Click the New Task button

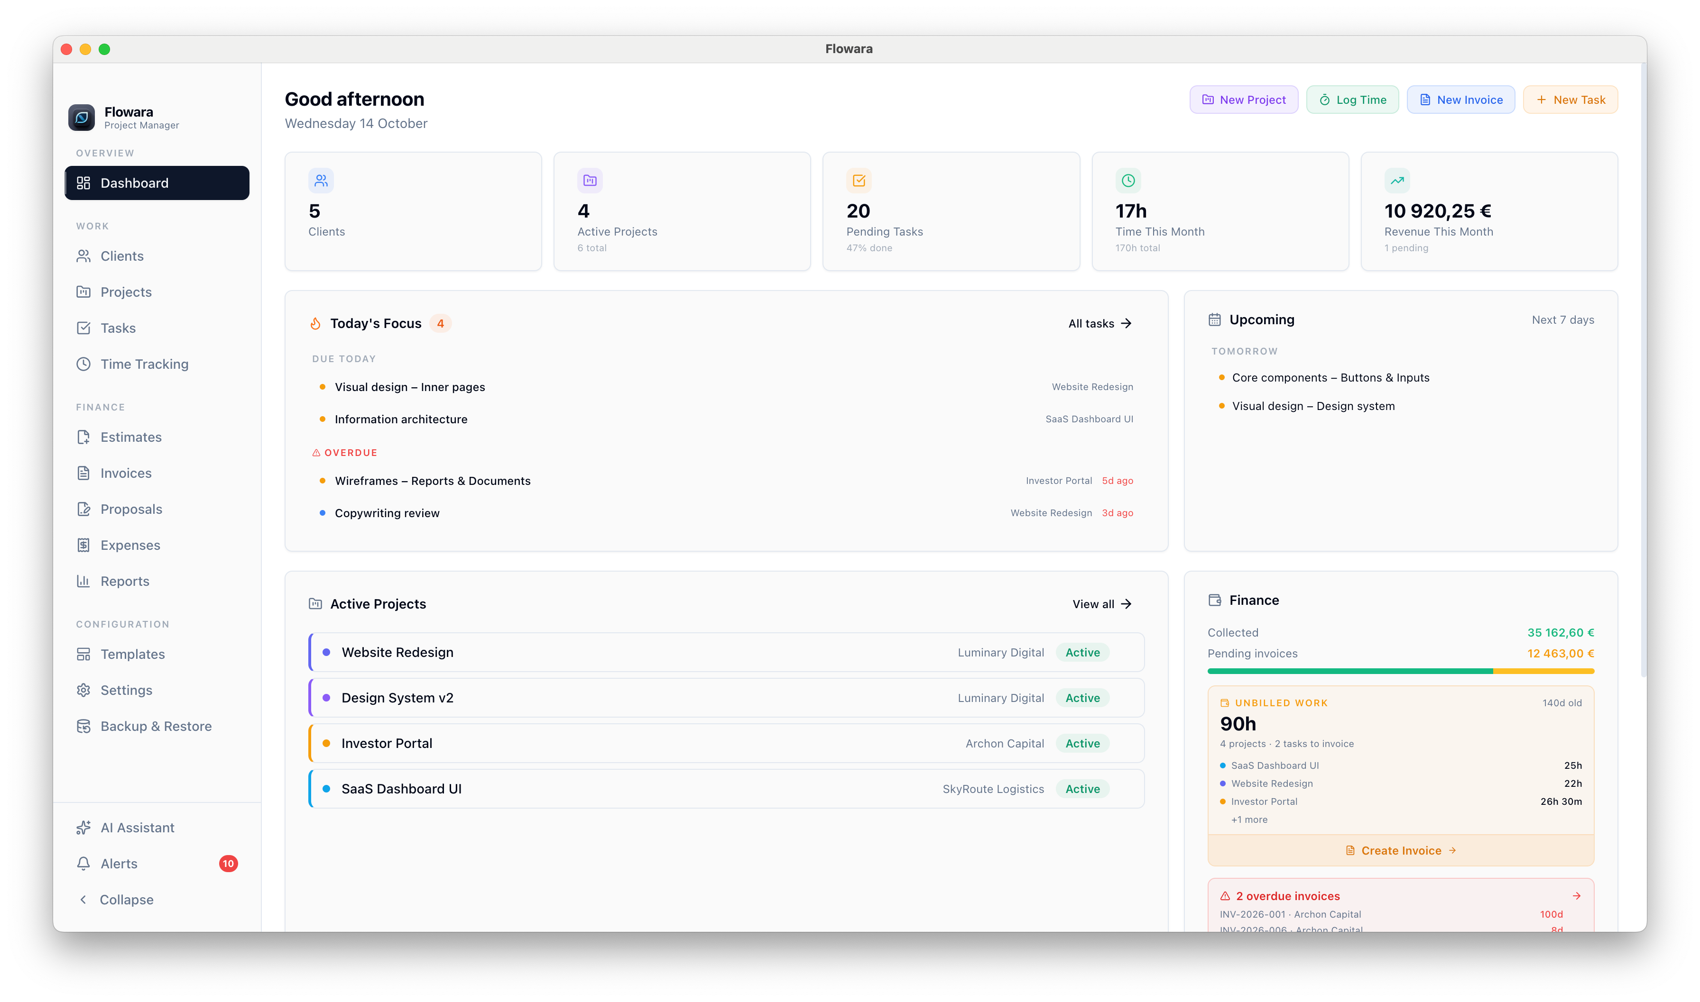[1570, 100]
